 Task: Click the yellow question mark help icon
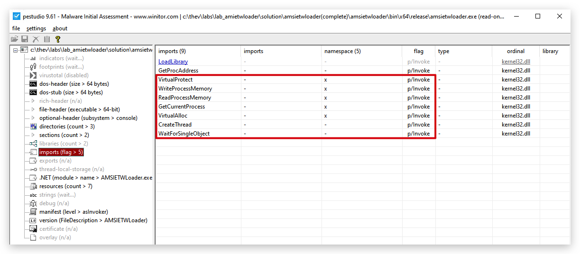click(58, 39)
